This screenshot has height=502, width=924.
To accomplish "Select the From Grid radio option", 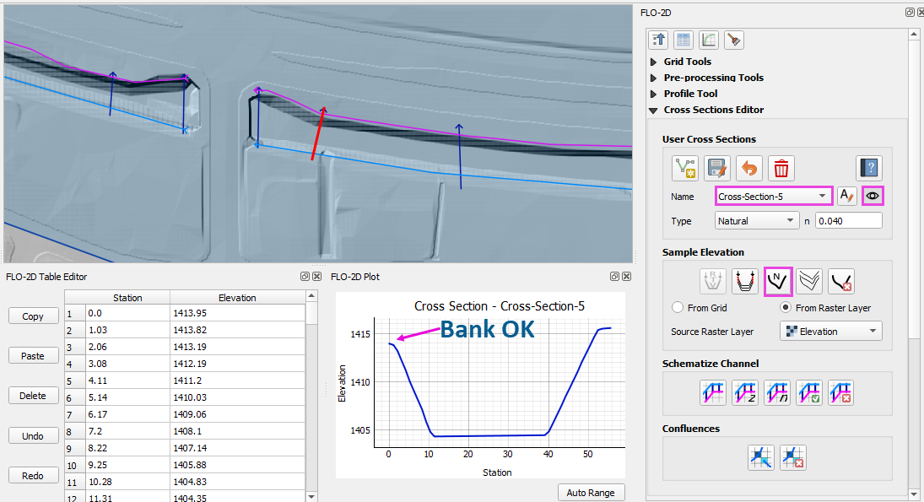I will 678,308.
